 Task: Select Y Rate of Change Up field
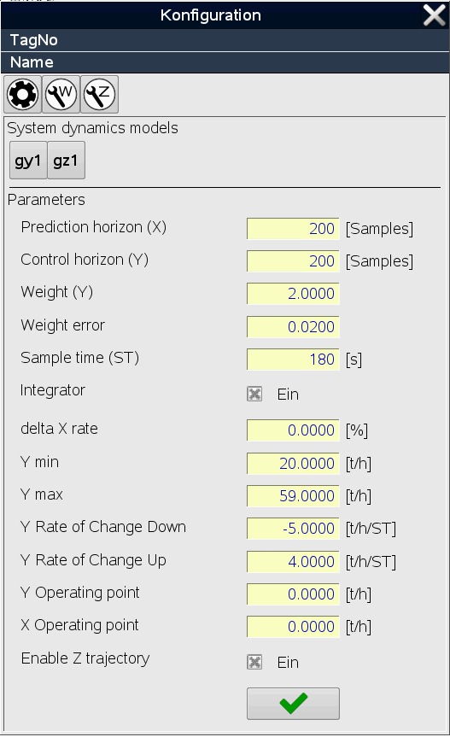point(293,562)
